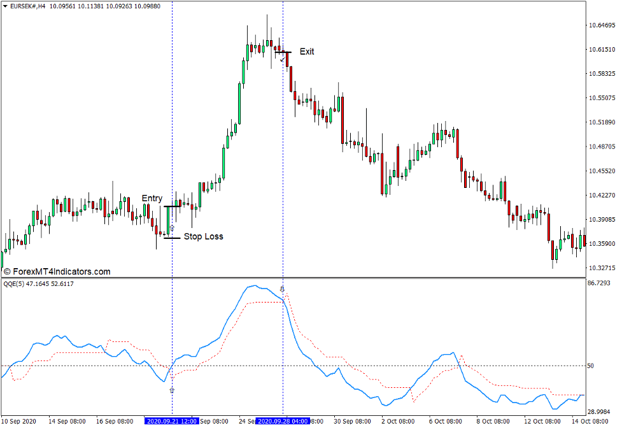
Task: Click the Exit price level marker
Action: tap(283, 52)
